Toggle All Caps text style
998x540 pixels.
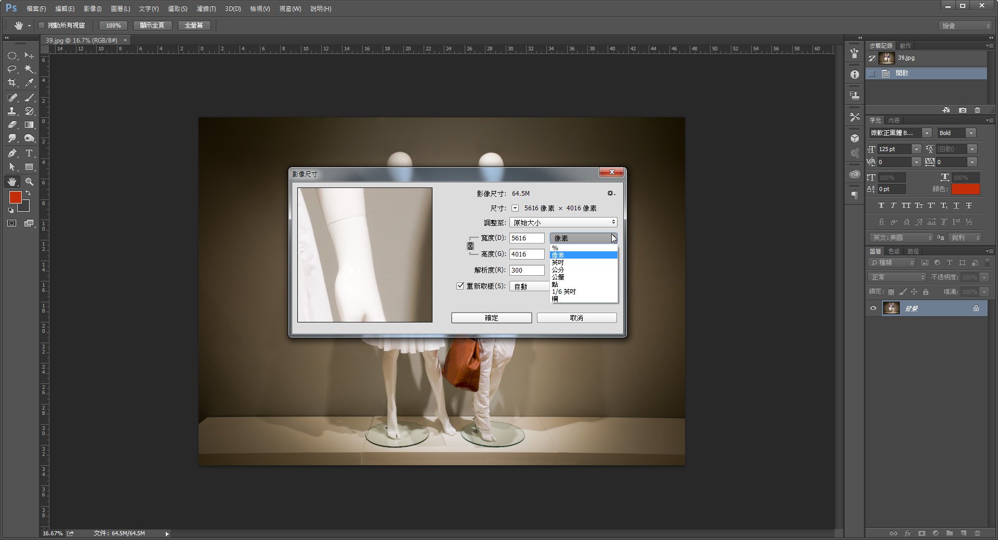(906, 206)
